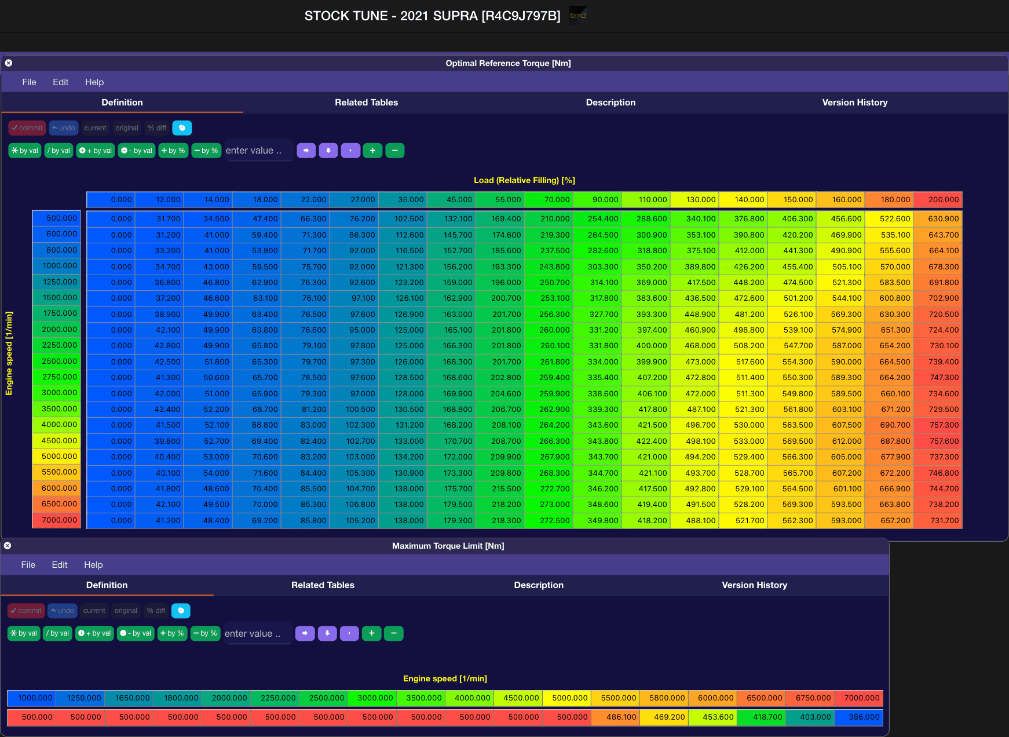
Task: Commit changes in Optimal Reference Torque
Action: 27,128
